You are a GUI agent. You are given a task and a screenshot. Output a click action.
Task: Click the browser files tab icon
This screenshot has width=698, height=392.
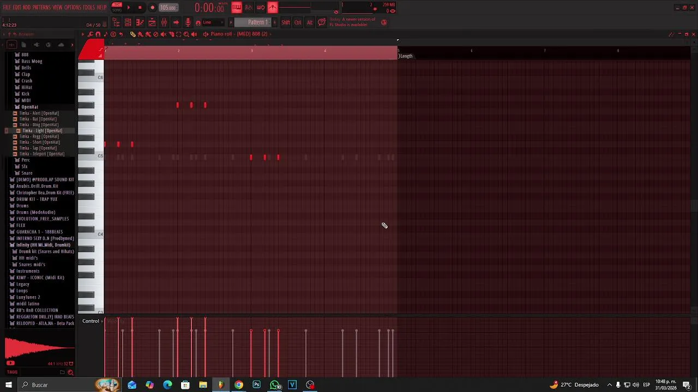(23, 45)
